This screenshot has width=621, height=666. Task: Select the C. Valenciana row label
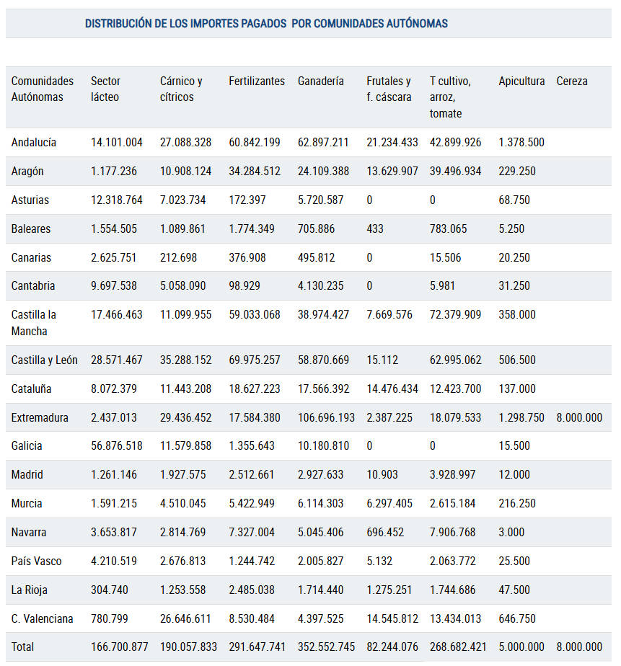pyautogui.click(x=42, y=618)
